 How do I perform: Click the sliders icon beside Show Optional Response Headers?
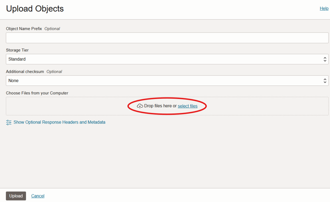9,123
